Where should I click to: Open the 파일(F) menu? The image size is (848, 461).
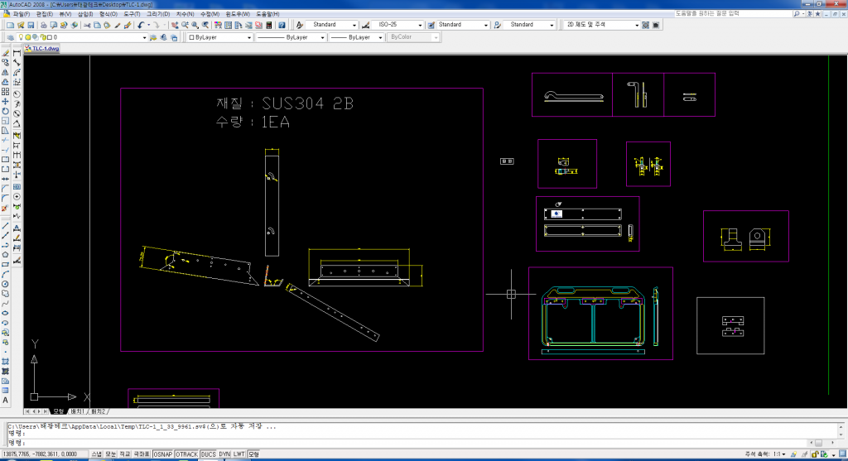[21, 14]
